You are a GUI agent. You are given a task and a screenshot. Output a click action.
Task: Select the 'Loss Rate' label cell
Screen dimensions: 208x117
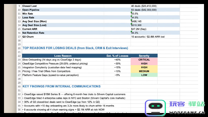pos(63,18)
